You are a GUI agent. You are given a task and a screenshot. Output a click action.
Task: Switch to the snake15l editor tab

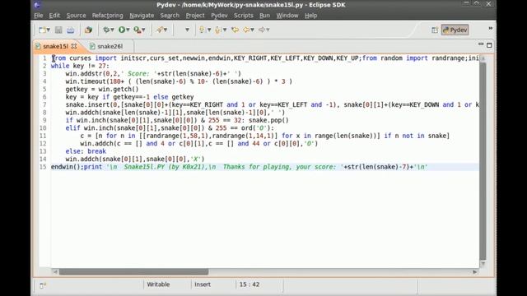click(55, 46)
